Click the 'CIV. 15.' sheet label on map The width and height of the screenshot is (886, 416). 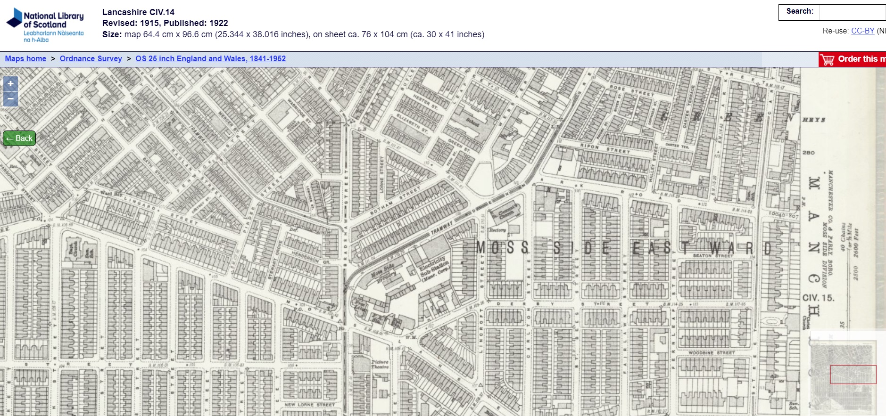click(818, 298)
